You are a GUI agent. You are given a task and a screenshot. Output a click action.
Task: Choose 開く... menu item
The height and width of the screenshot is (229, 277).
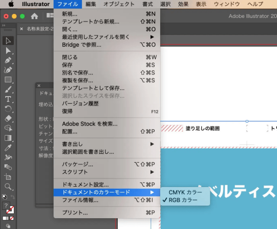point(107,29)
